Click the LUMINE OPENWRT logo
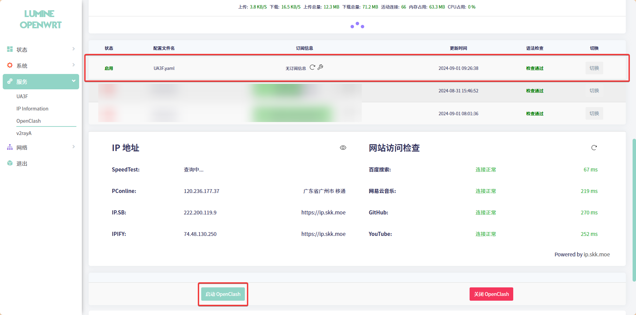 [41, 19]
